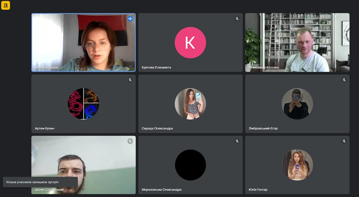Click Мороховська Олександра's black avatar
Image resolution: width=359 pixels, height=197 pixels.
click(190, 165)
